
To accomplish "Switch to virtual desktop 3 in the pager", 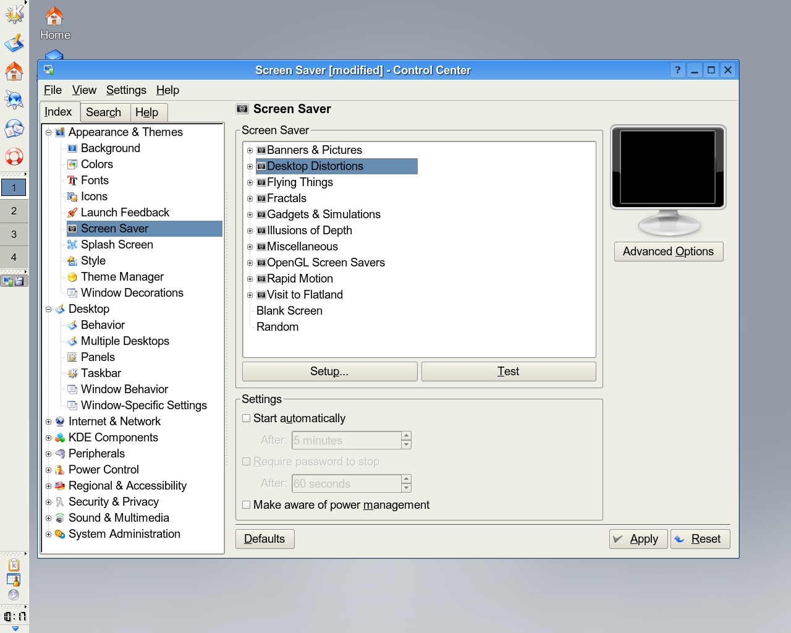I will (x=14, y=234).
